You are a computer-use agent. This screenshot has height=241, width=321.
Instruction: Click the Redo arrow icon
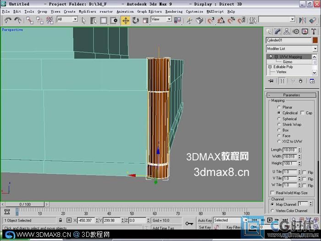click(18, 20)
